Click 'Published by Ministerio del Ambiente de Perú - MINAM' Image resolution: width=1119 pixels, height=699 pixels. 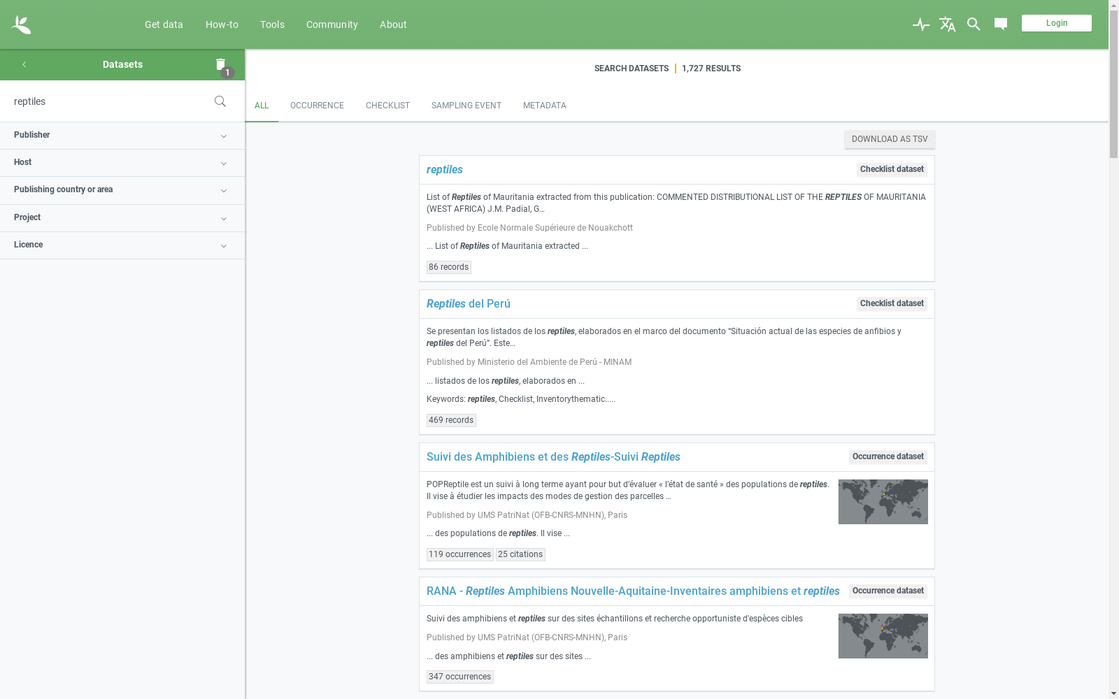tap(529, 362)
